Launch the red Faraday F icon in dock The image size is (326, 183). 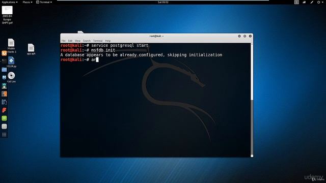pyautogui.click(x=4, y=110)
